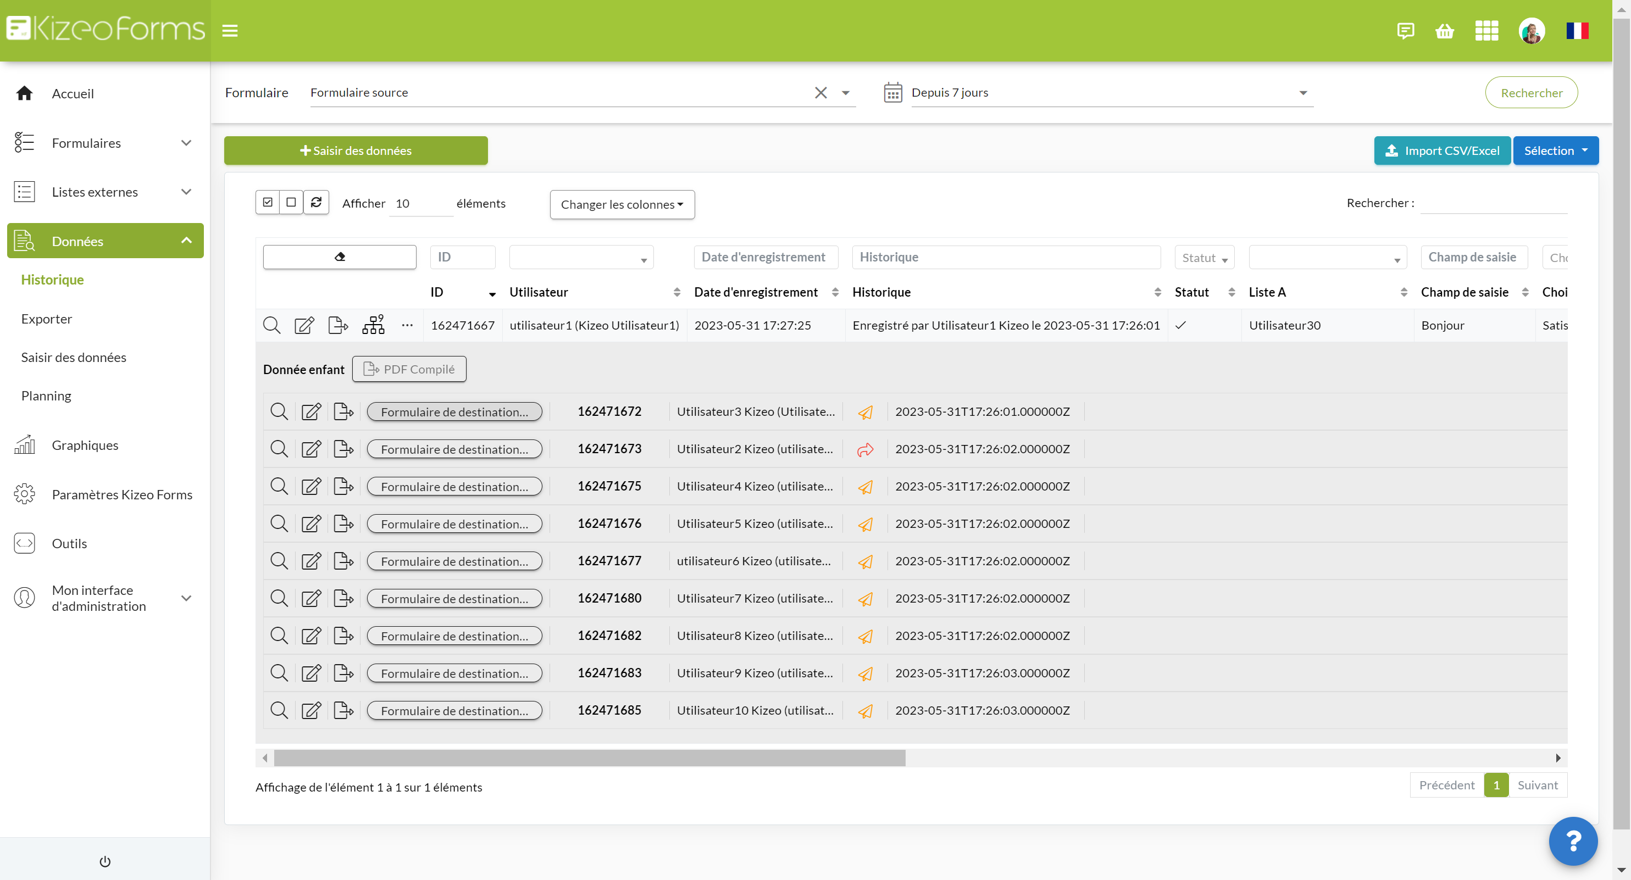Click the horizontal table scrollbar thumb
This screenshot has width=1631, height=880.
pyautogui.click(x=589, y=757)
